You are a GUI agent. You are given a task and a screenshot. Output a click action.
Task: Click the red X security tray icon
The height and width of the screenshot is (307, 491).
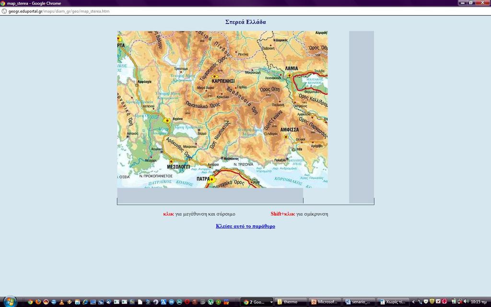(x=438, y=302)
